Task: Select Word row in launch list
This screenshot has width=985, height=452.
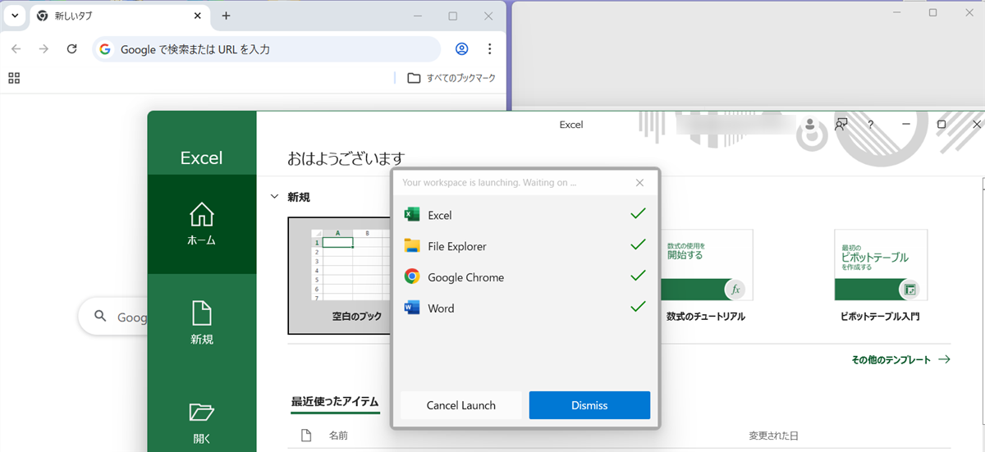Action: point(525,308)
